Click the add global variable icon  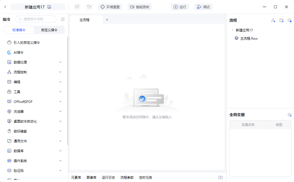pos(290,115)
